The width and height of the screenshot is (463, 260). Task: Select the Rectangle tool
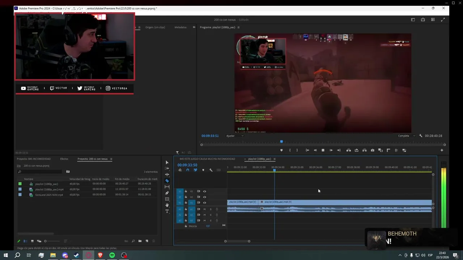pyautogui.click(x=167, y=199)
